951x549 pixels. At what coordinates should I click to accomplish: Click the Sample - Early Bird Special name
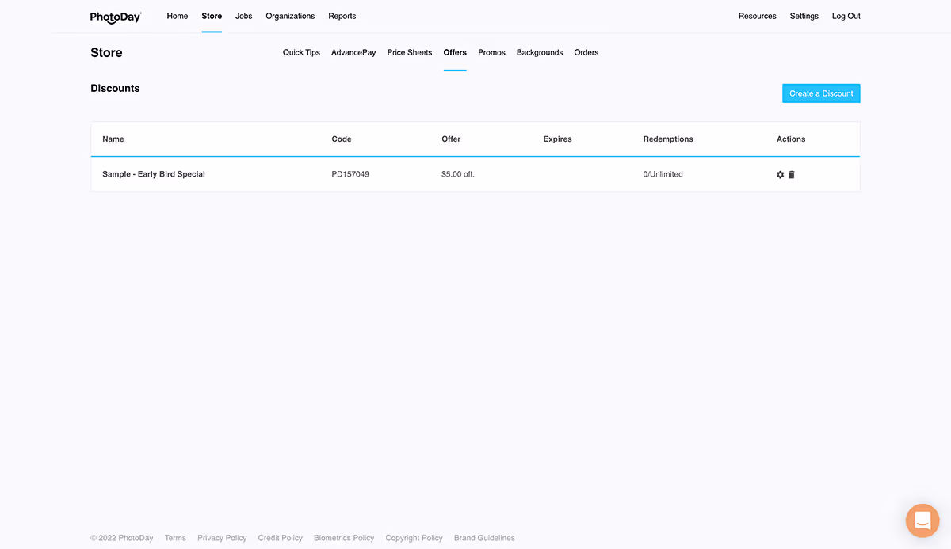pyautogui.click(x=154, y=174)
